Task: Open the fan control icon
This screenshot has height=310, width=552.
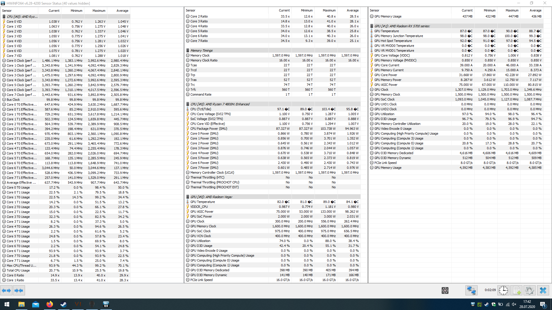Action: click(445, 290)
